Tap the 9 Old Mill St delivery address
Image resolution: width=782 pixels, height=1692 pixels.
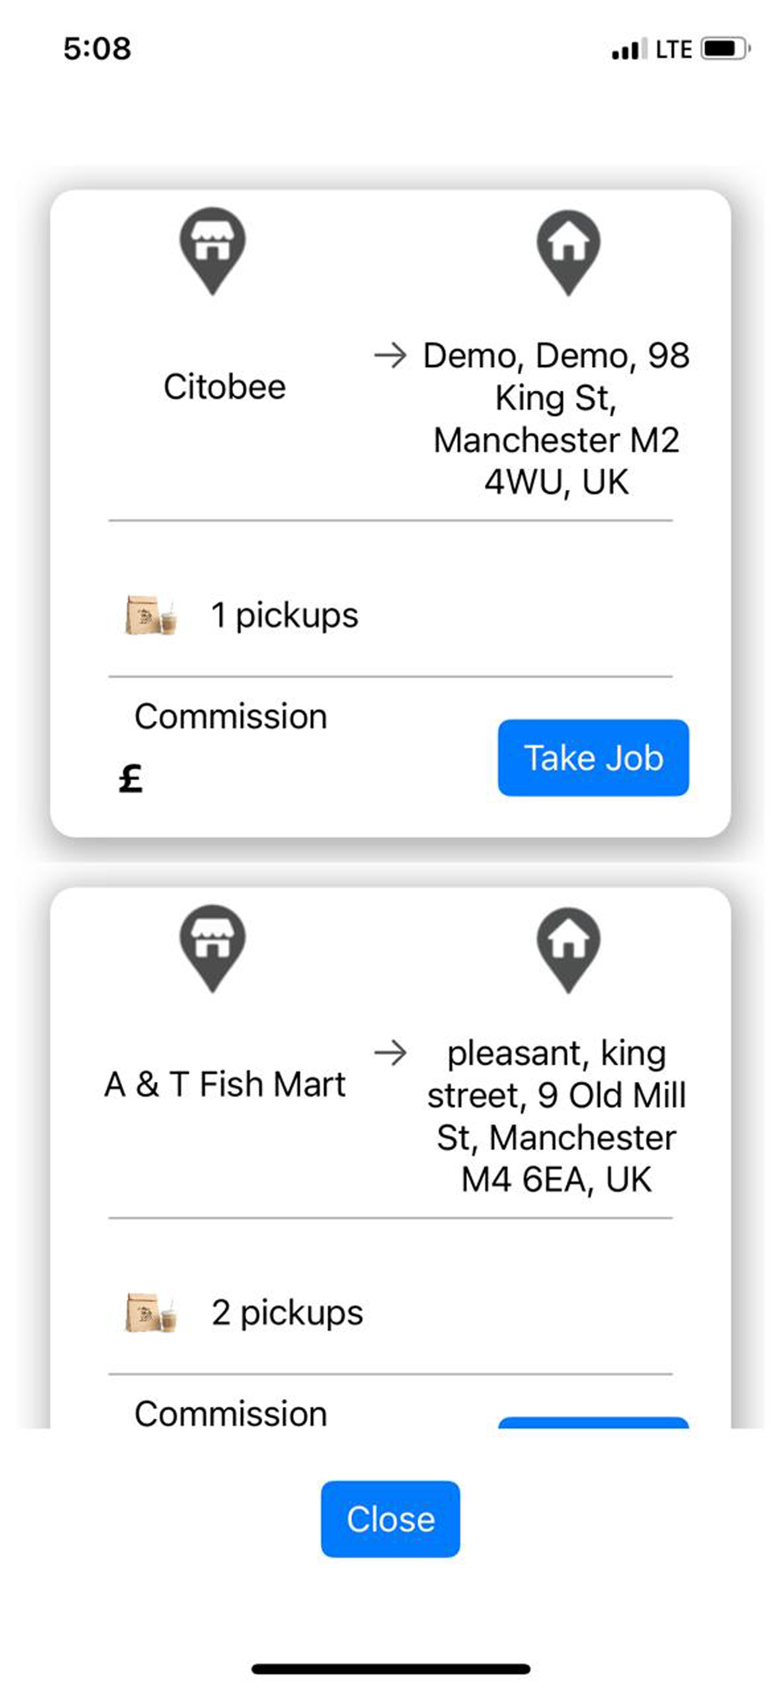pos(556,1116)
